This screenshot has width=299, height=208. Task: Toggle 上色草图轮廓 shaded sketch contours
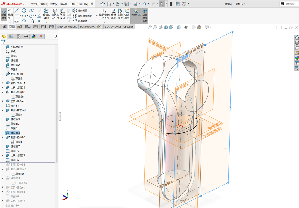click(x=145, y=16)
